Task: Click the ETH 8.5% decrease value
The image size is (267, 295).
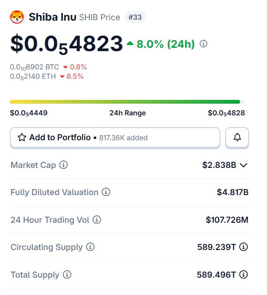Action: click(x=75, y=76)
